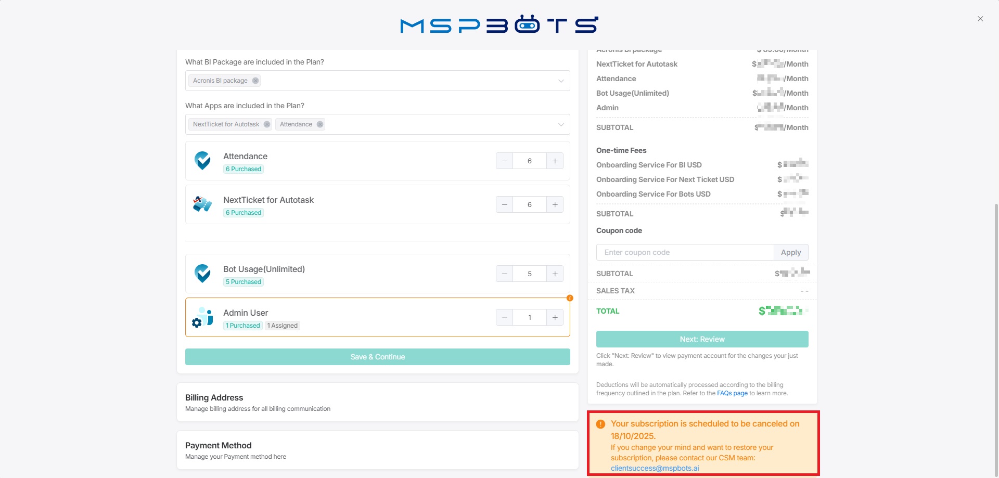Click the Bot Usage(Unlimited) icon
This screenshot has width=999, height=478.
point(202,274)
